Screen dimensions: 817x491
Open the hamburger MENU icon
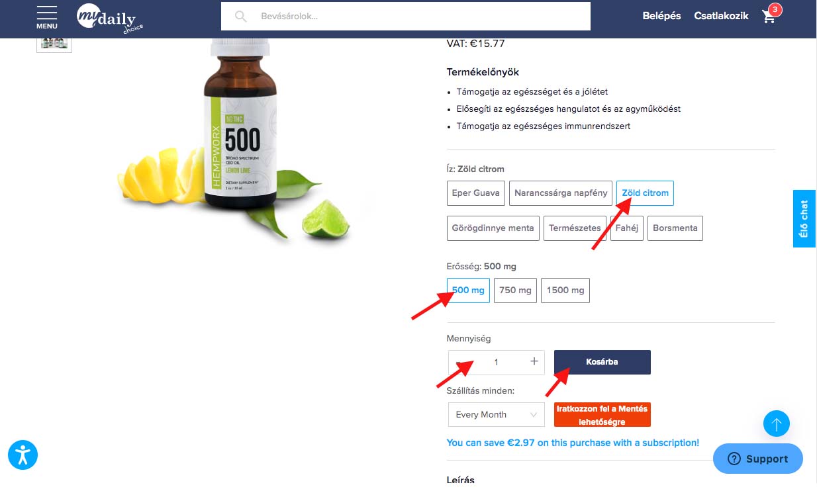coord(46,17)
